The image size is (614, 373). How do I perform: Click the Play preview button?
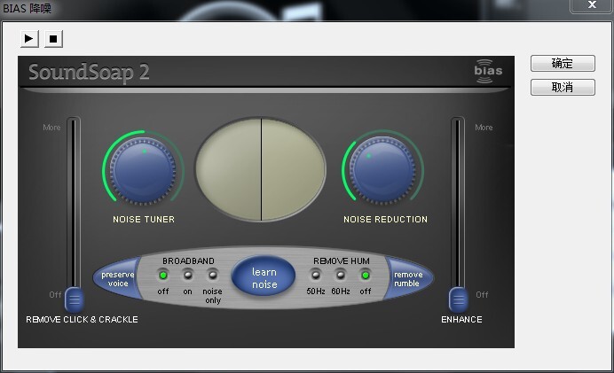tap(29, 39)
